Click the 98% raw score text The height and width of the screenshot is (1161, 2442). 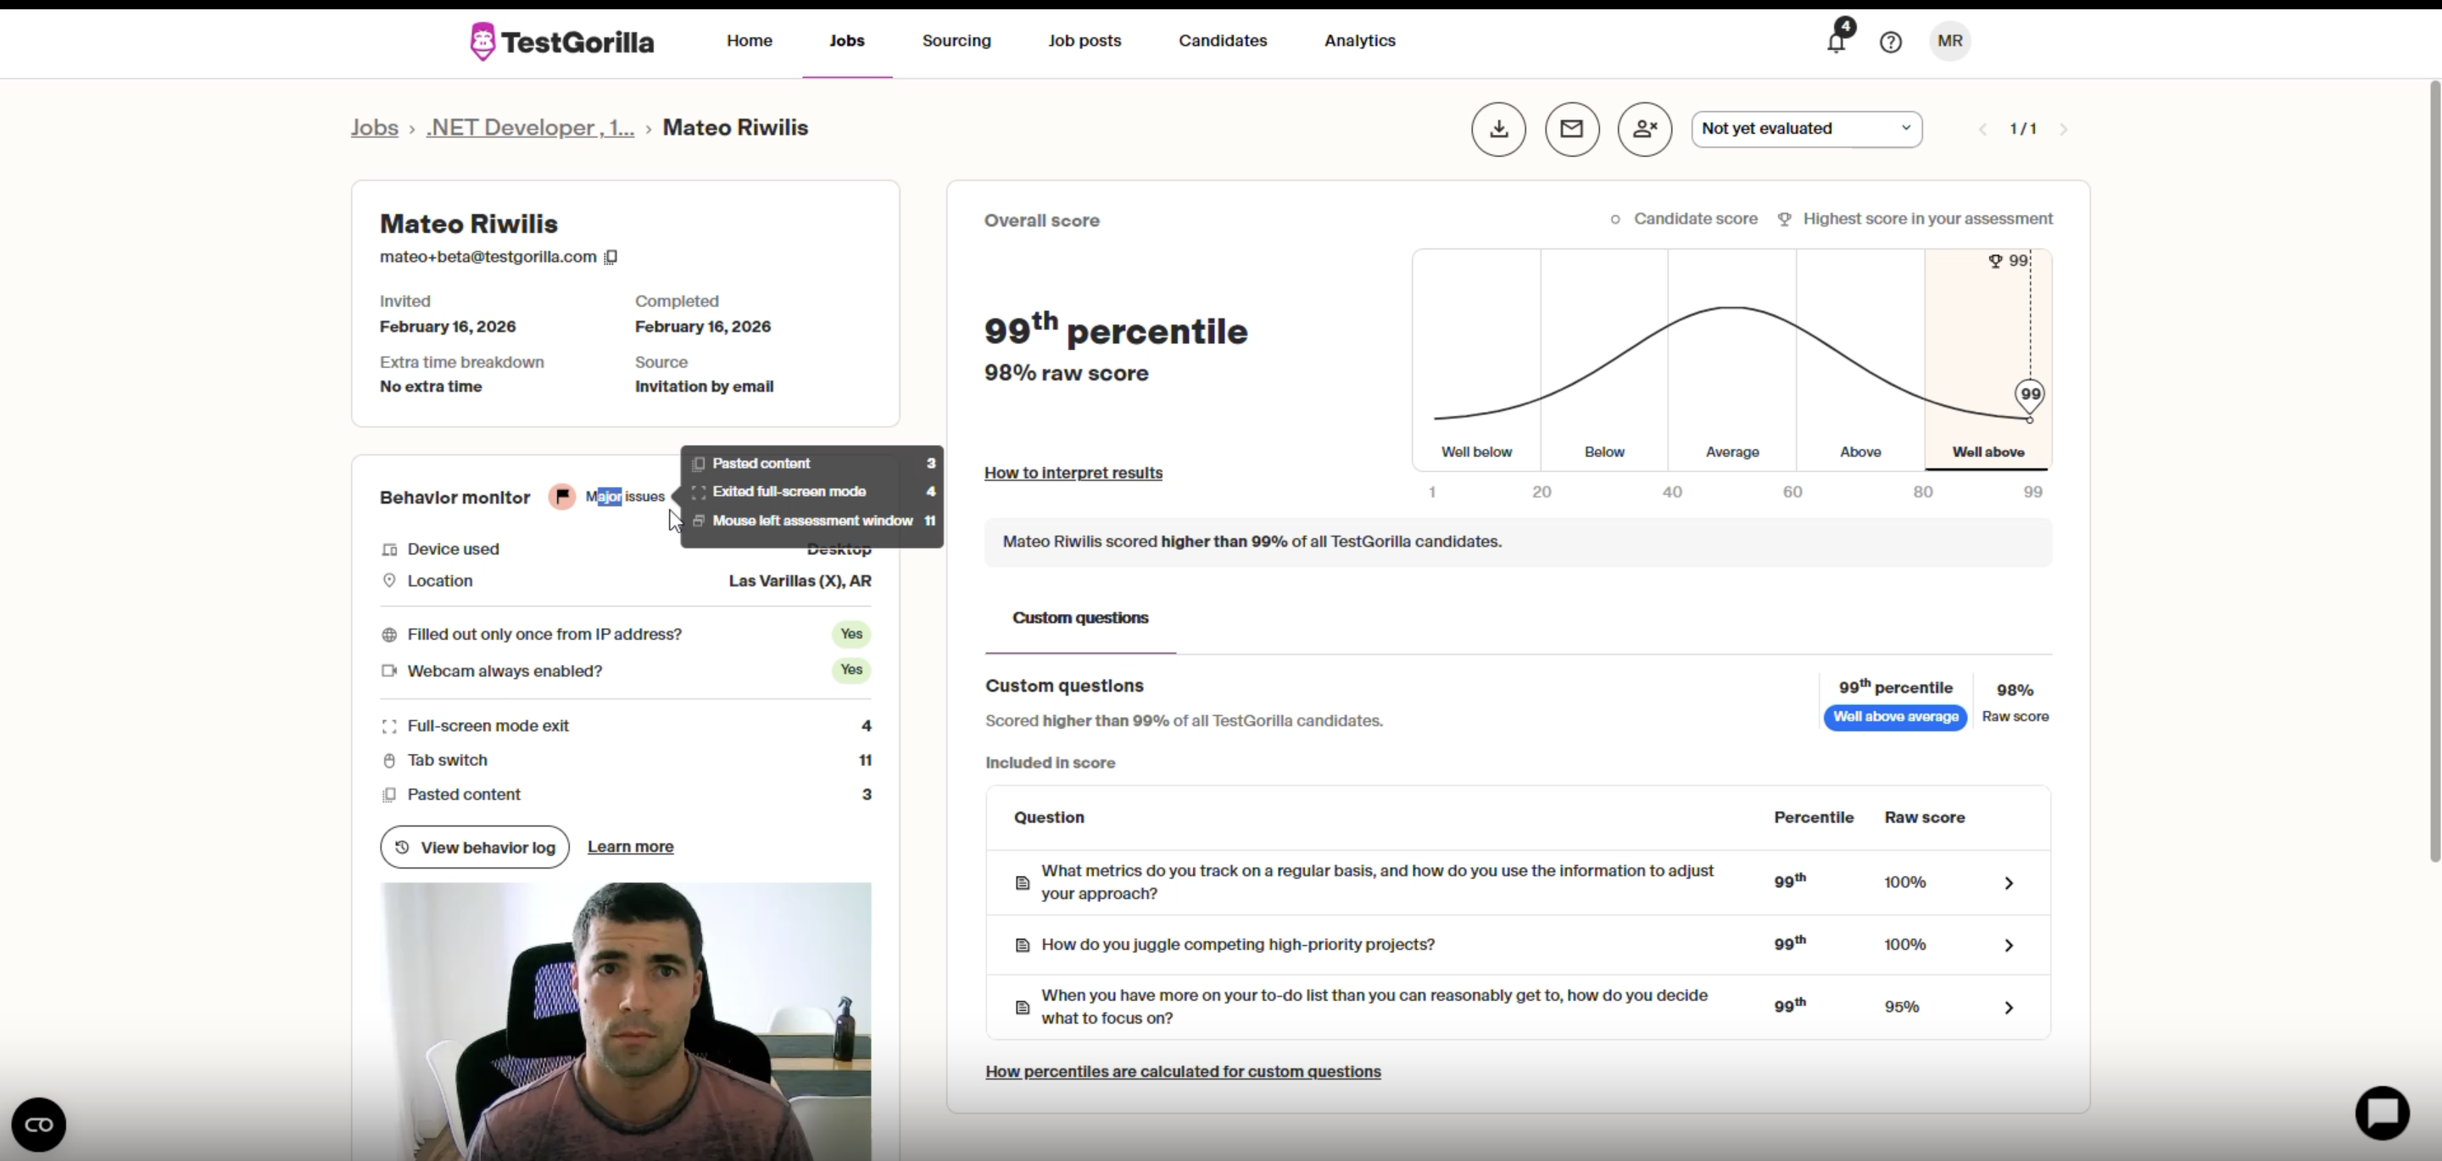(1066, 374)
